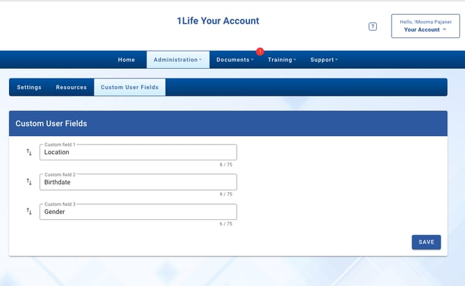Go to the Home page
Viewport: 465px width, 286px height.
click(126, 60)
